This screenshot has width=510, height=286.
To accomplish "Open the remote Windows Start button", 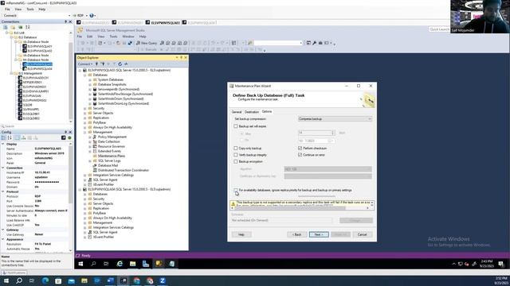I will click(80, 264).
